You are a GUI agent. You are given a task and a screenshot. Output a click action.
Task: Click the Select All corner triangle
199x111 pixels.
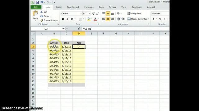[x=33, y=34]
